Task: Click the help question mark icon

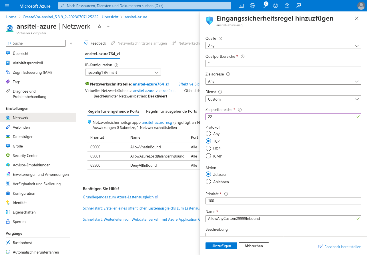Action: 287,6
